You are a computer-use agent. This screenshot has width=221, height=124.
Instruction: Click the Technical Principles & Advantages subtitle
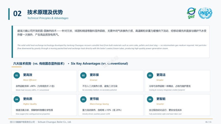[48, 18]
